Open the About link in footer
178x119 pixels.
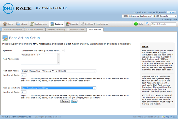[5, 117]
